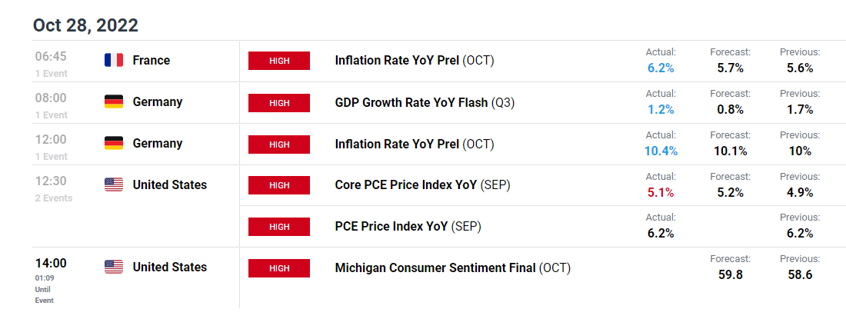Click the Oct 28, 2022 date heading
Viewport: 846px width, 319px height.
[x=85, y=25]
